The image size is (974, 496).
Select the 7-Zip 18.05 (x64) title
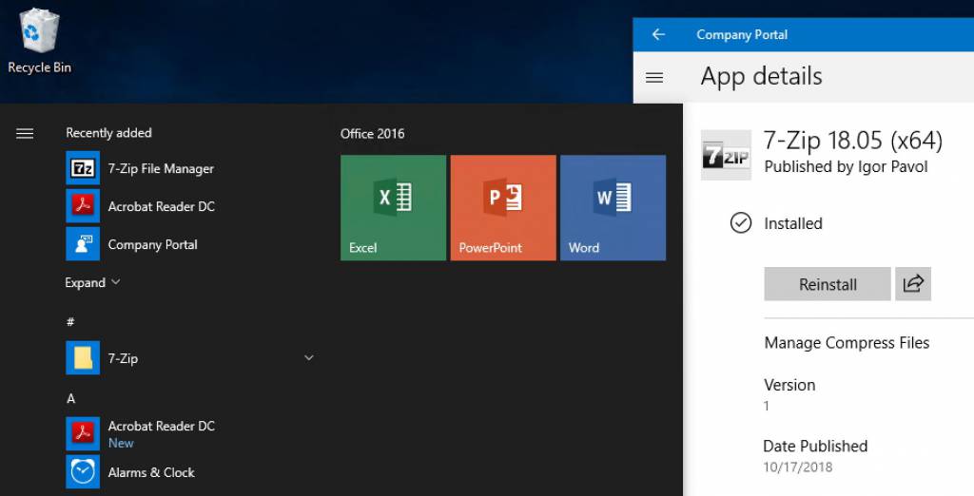853,141
